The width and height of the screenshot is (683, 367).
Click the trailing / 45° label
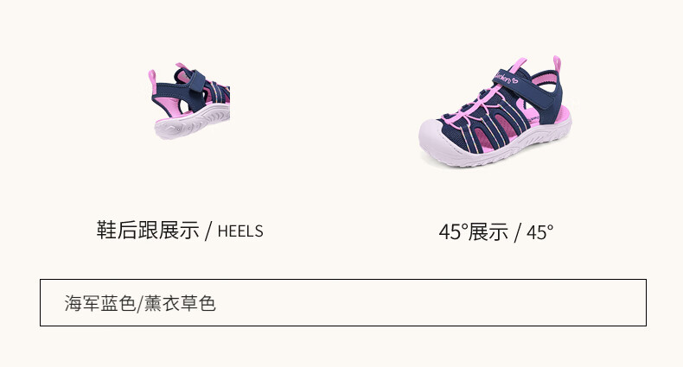533,232
